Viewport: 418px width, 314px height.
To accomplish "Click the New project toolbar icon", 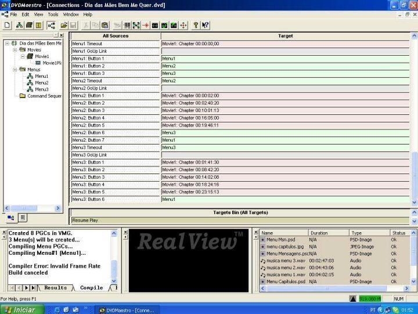I will 7,26.
